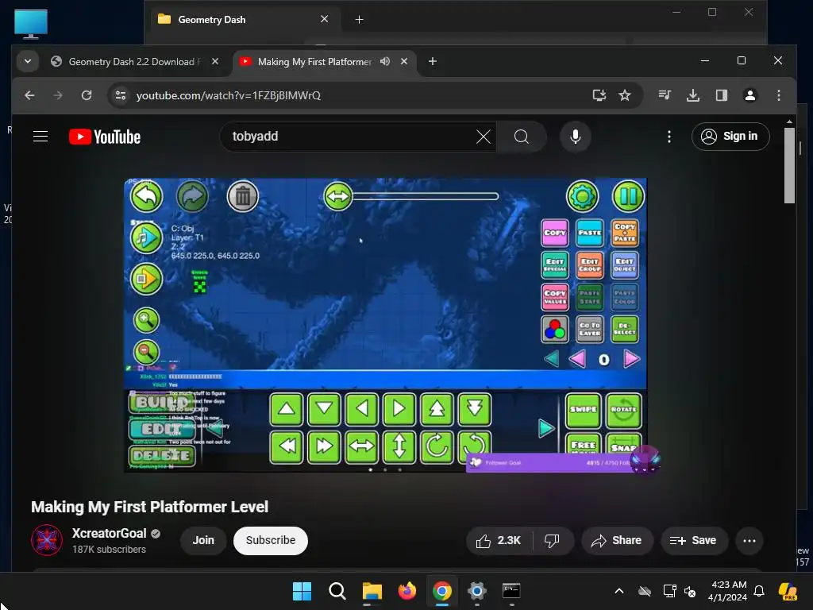Open Chrome downloads

tap(692, 95)
